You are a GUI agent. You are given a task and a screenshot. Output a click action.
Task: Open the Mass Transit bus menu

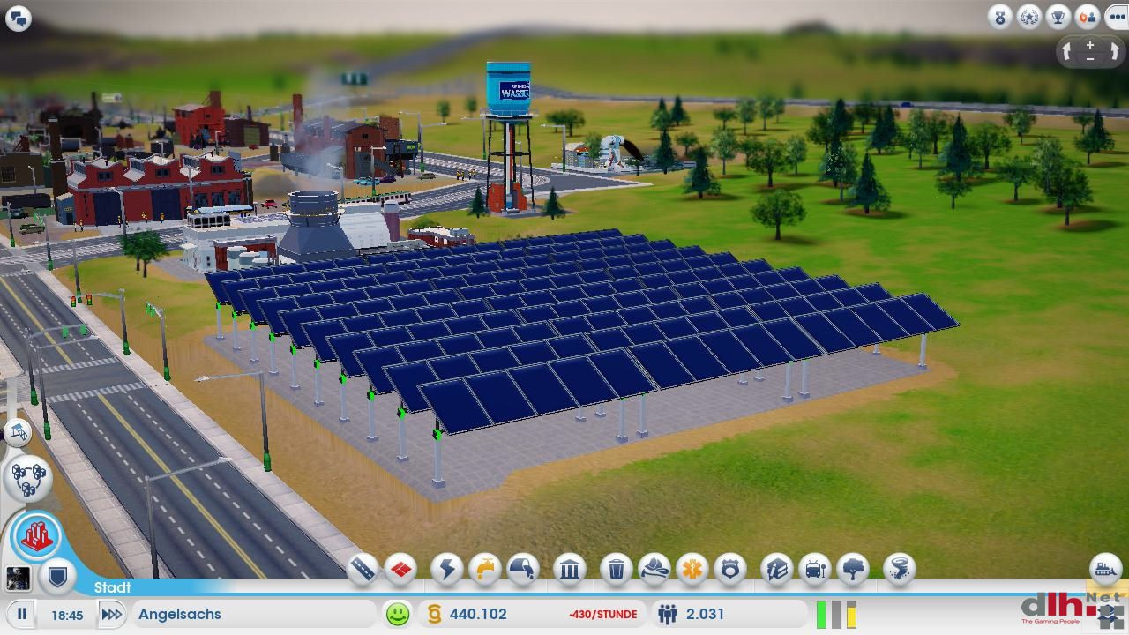pos(815,570)
